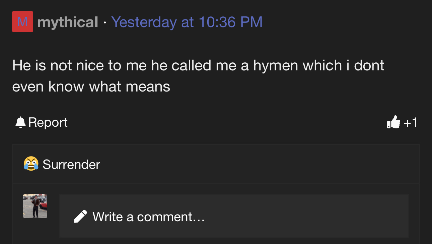Click the red M avatar icon
This screenshot has height=244, width=432.
click(x=22, y=22)
